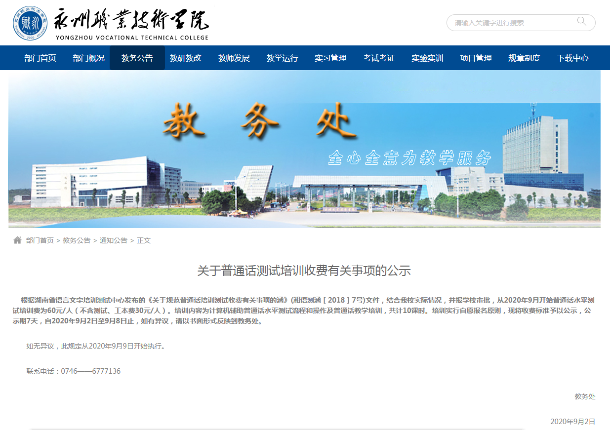610x430 pixels.
Task: Go to 下载中心 in the navigation
Action: pyautogui.click(x=573, y=58)
